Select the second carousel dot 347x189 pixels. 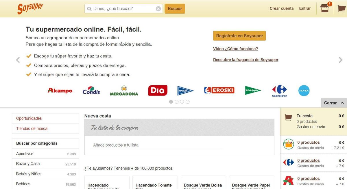pyautogui.click(x=177, y=102)
